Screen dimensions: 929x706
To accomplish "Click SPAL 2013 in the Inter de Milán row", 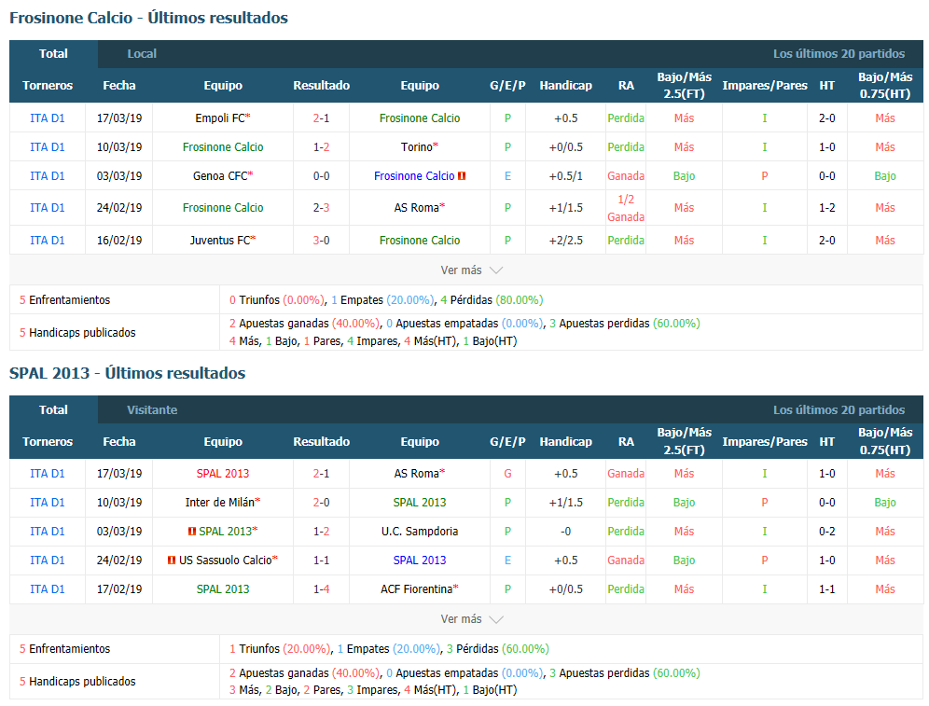I will click(x=420, y=503).
